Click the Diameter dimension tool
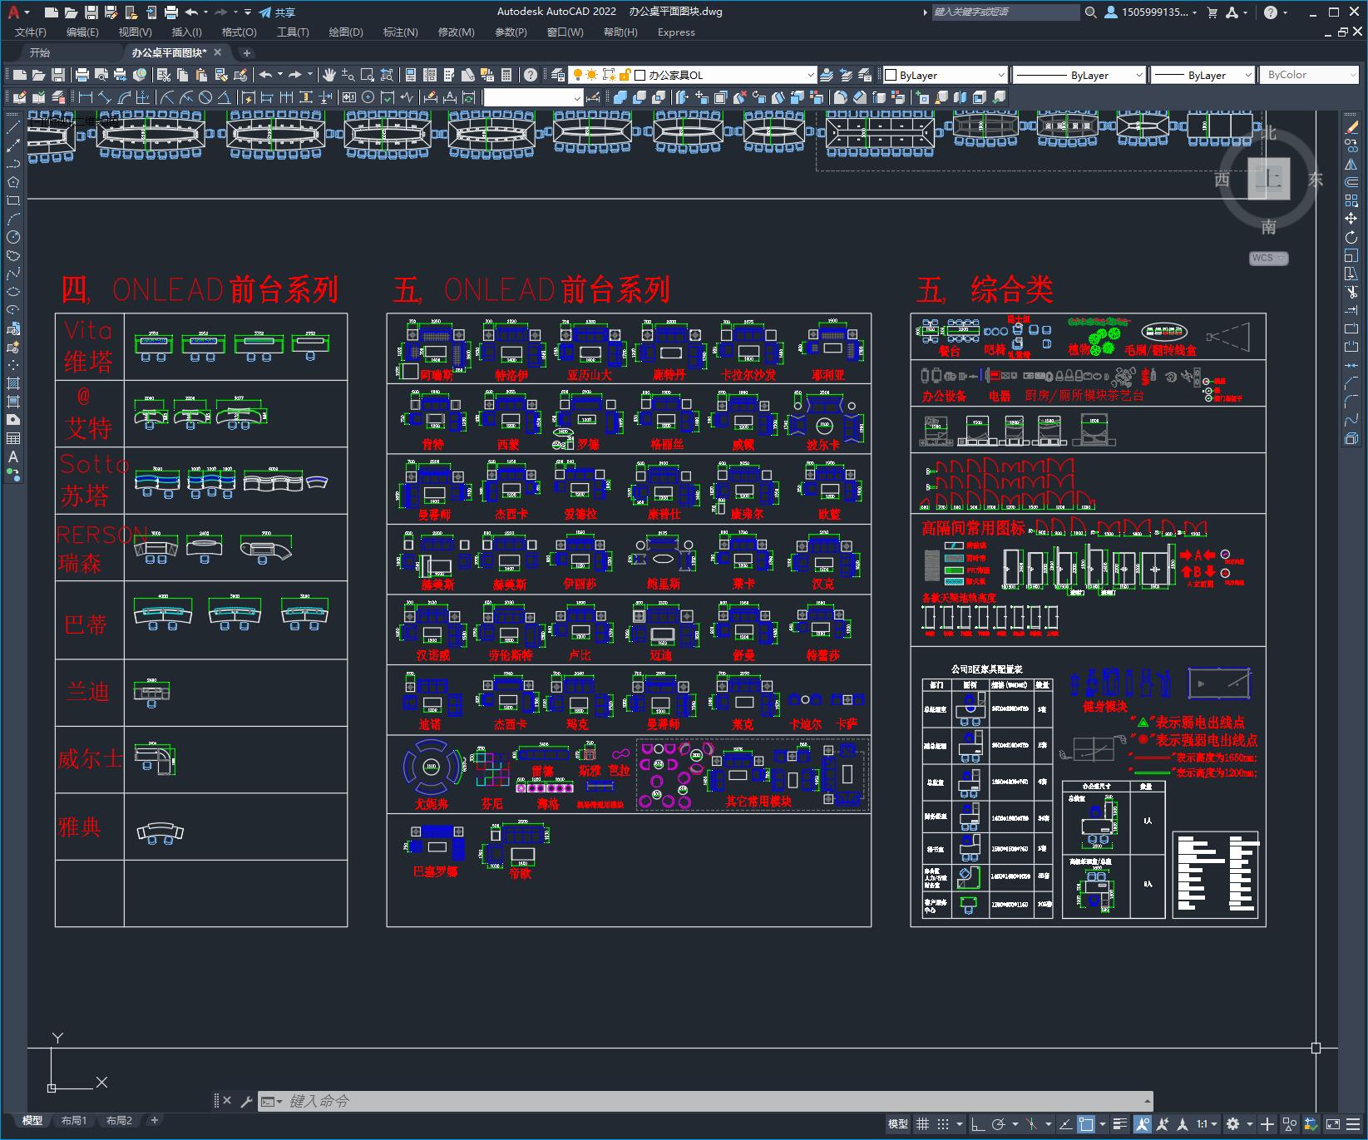 205,97
